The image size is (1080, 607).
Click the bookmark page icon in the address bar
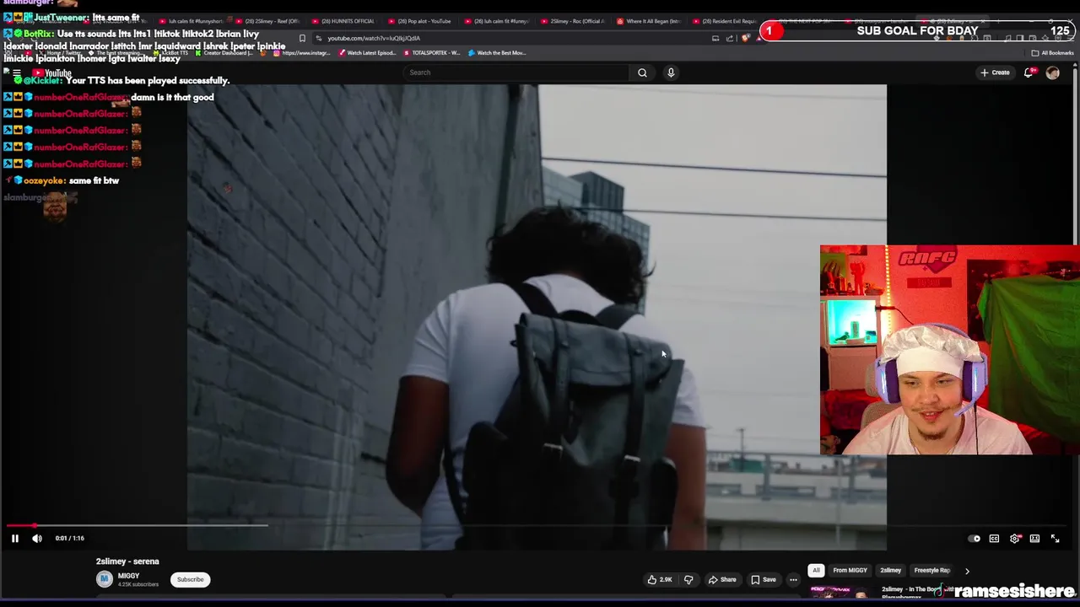(302, 38)
